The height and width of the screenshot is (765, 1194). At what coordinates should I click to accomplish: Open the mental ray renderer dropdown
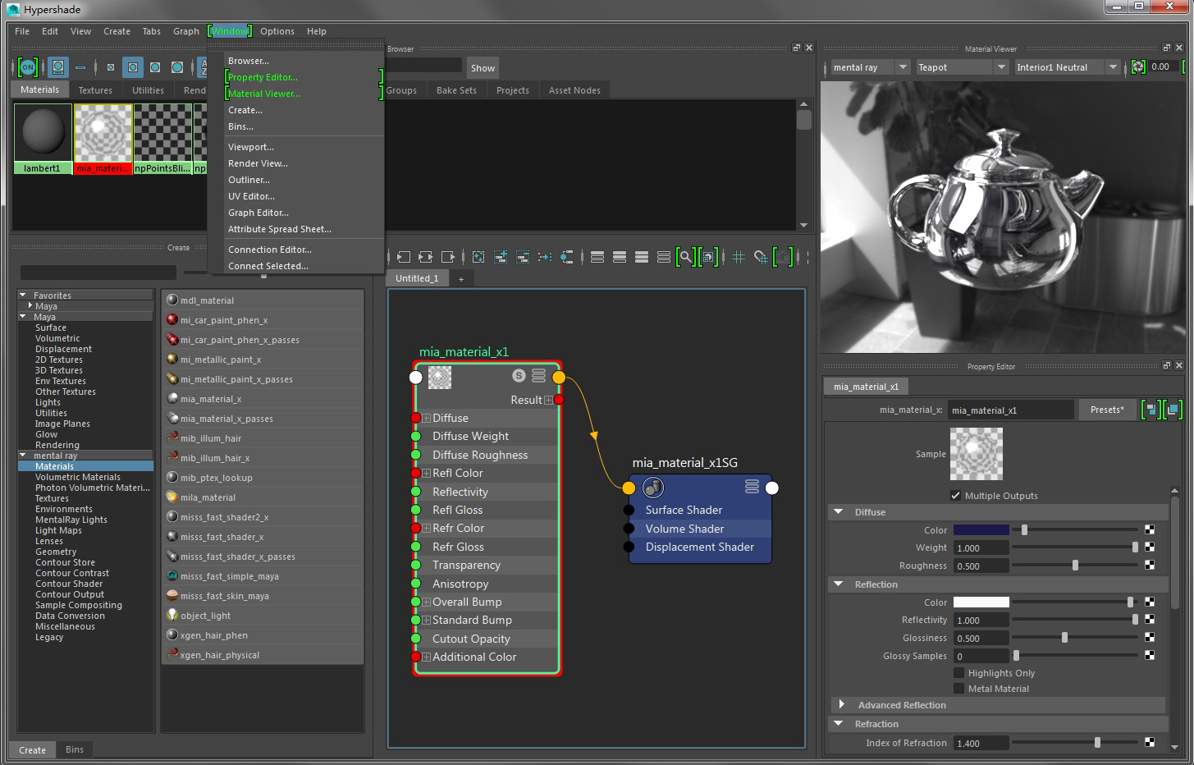[x=869, y=67]
